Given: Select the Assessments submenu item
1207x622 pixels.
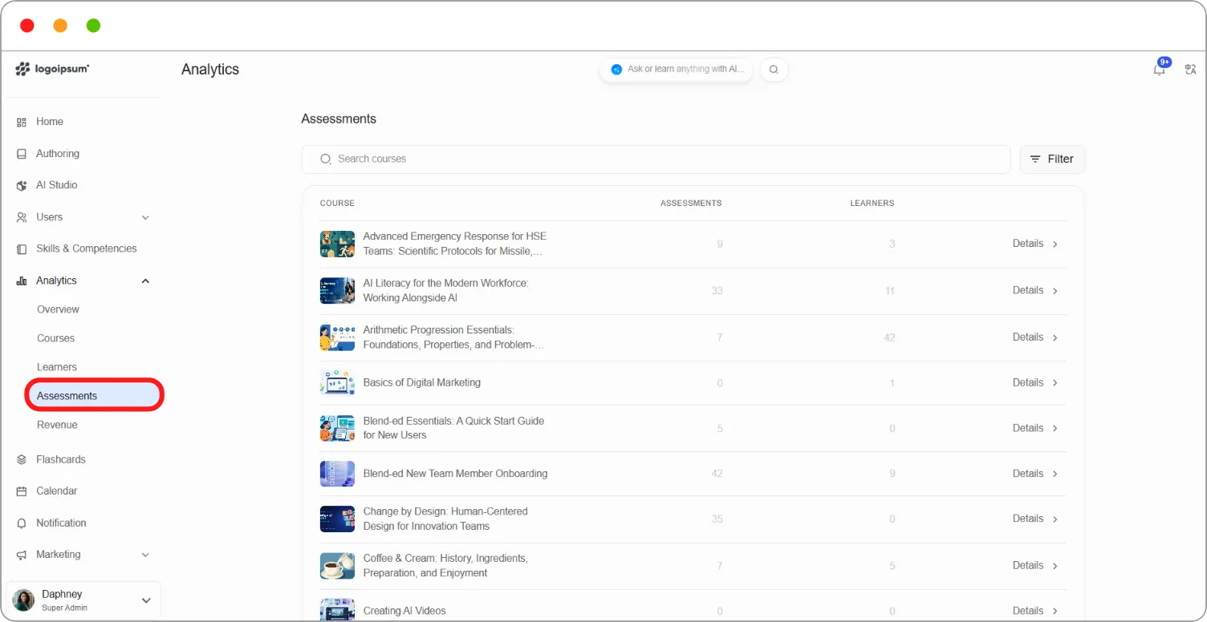Looking at the screenshot, I should point(95,396).
